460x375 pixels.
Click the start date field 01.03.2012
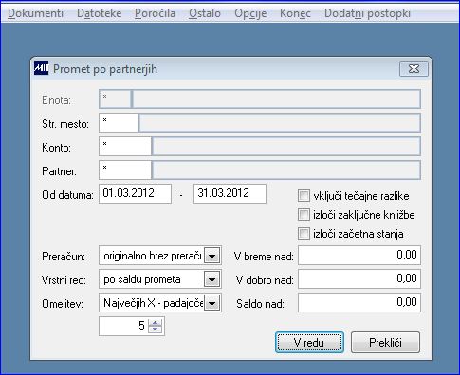click(x=135, y=194)
